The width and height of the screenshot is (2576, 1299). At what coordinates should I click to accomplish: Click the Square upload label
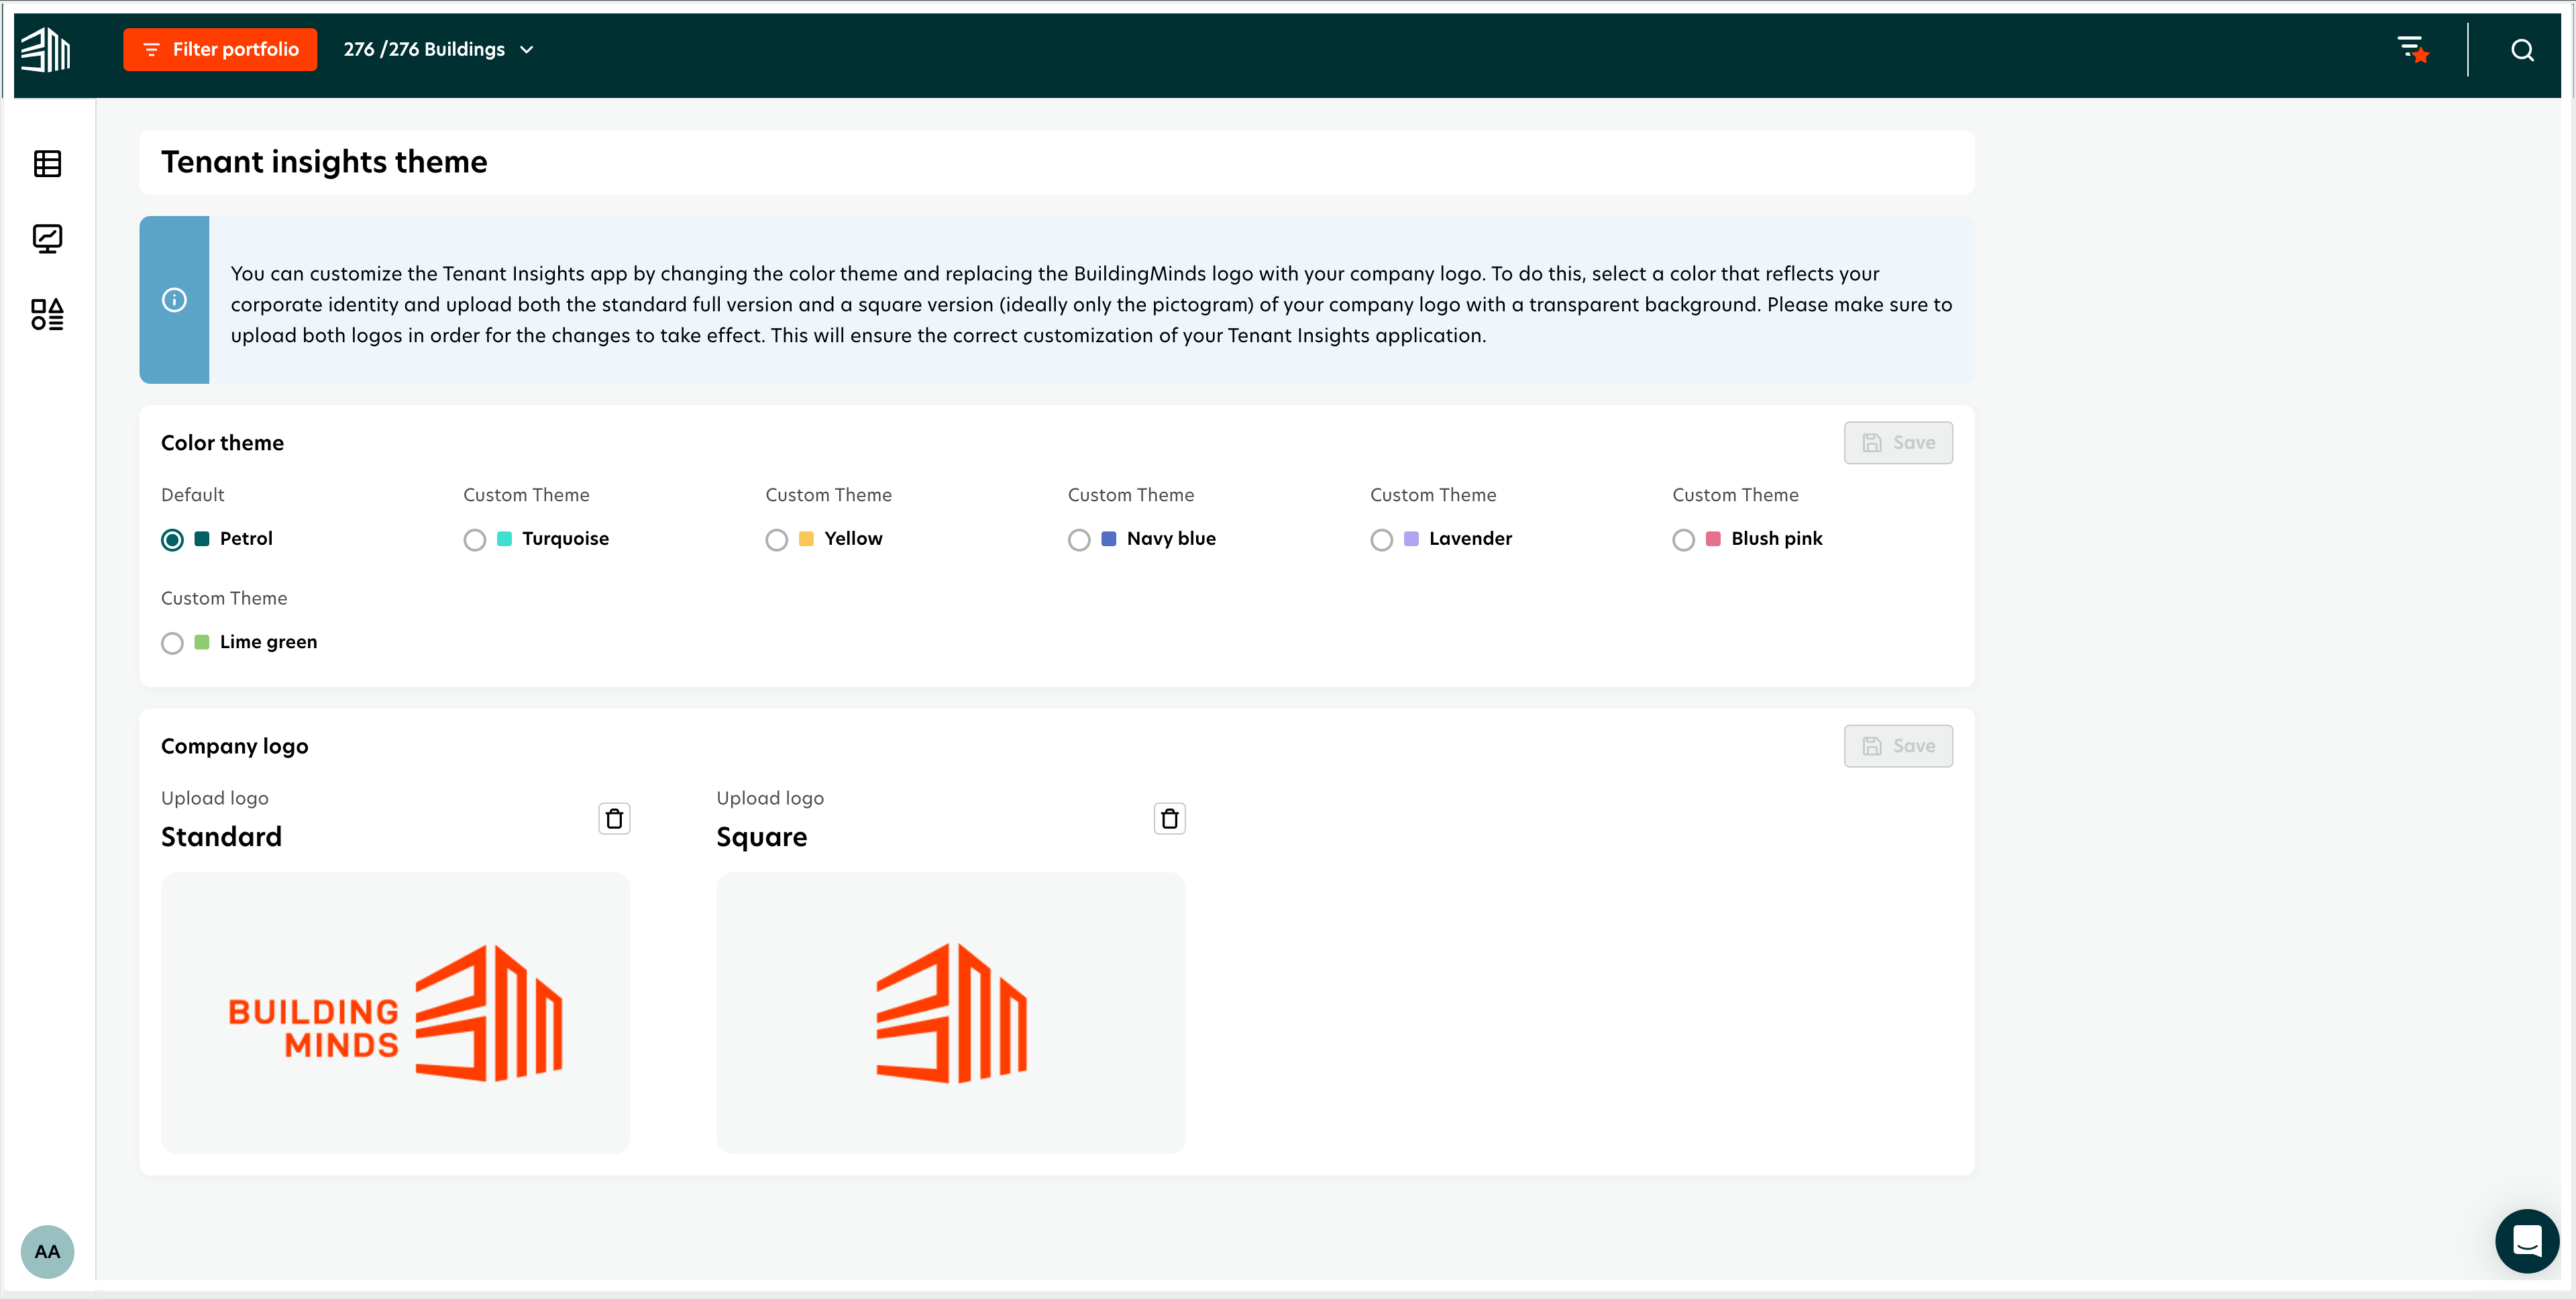click(x=761, y=837)
